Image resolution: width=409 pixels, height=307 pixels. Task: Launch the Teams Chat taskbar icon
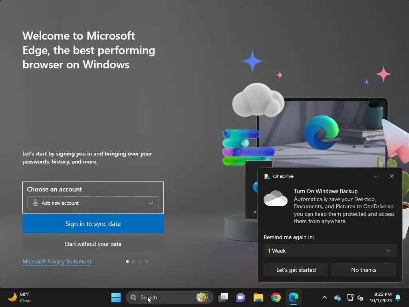click(x=240, y=297)
